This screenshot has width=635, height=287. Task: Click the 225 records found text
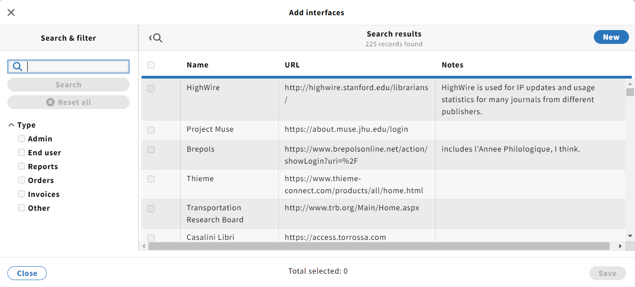[x=394, y=44]
